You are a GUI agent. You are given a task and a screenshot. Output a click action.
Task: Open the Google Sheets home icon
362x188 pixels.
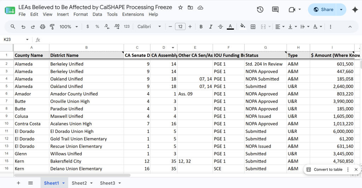[10, 10]
